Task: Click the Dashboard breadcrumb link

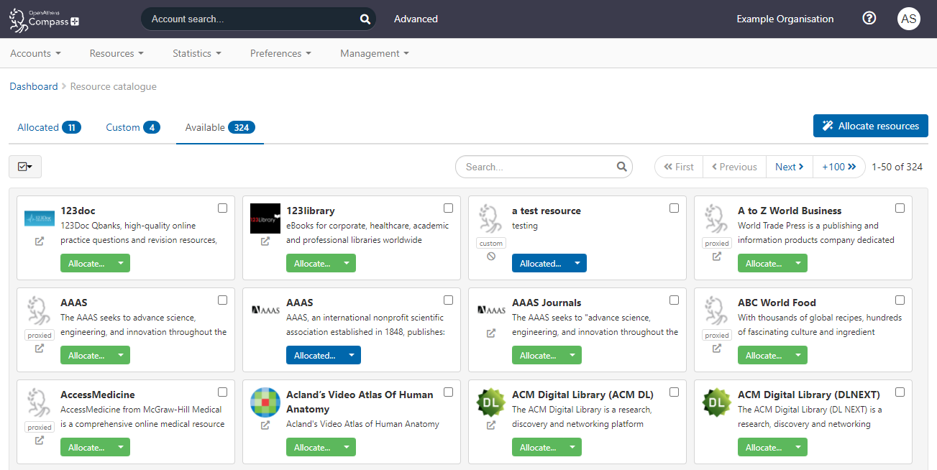Action: [34, 86]
